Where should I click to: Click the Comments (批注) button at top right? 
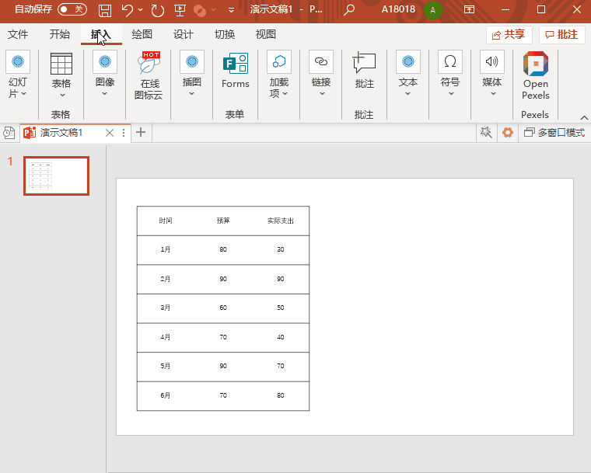(561, 34)
